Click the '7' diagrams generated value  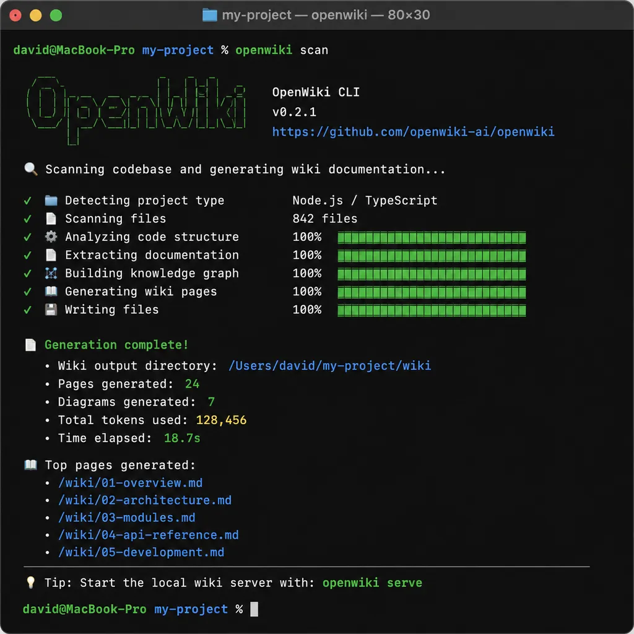pos(211,402)
